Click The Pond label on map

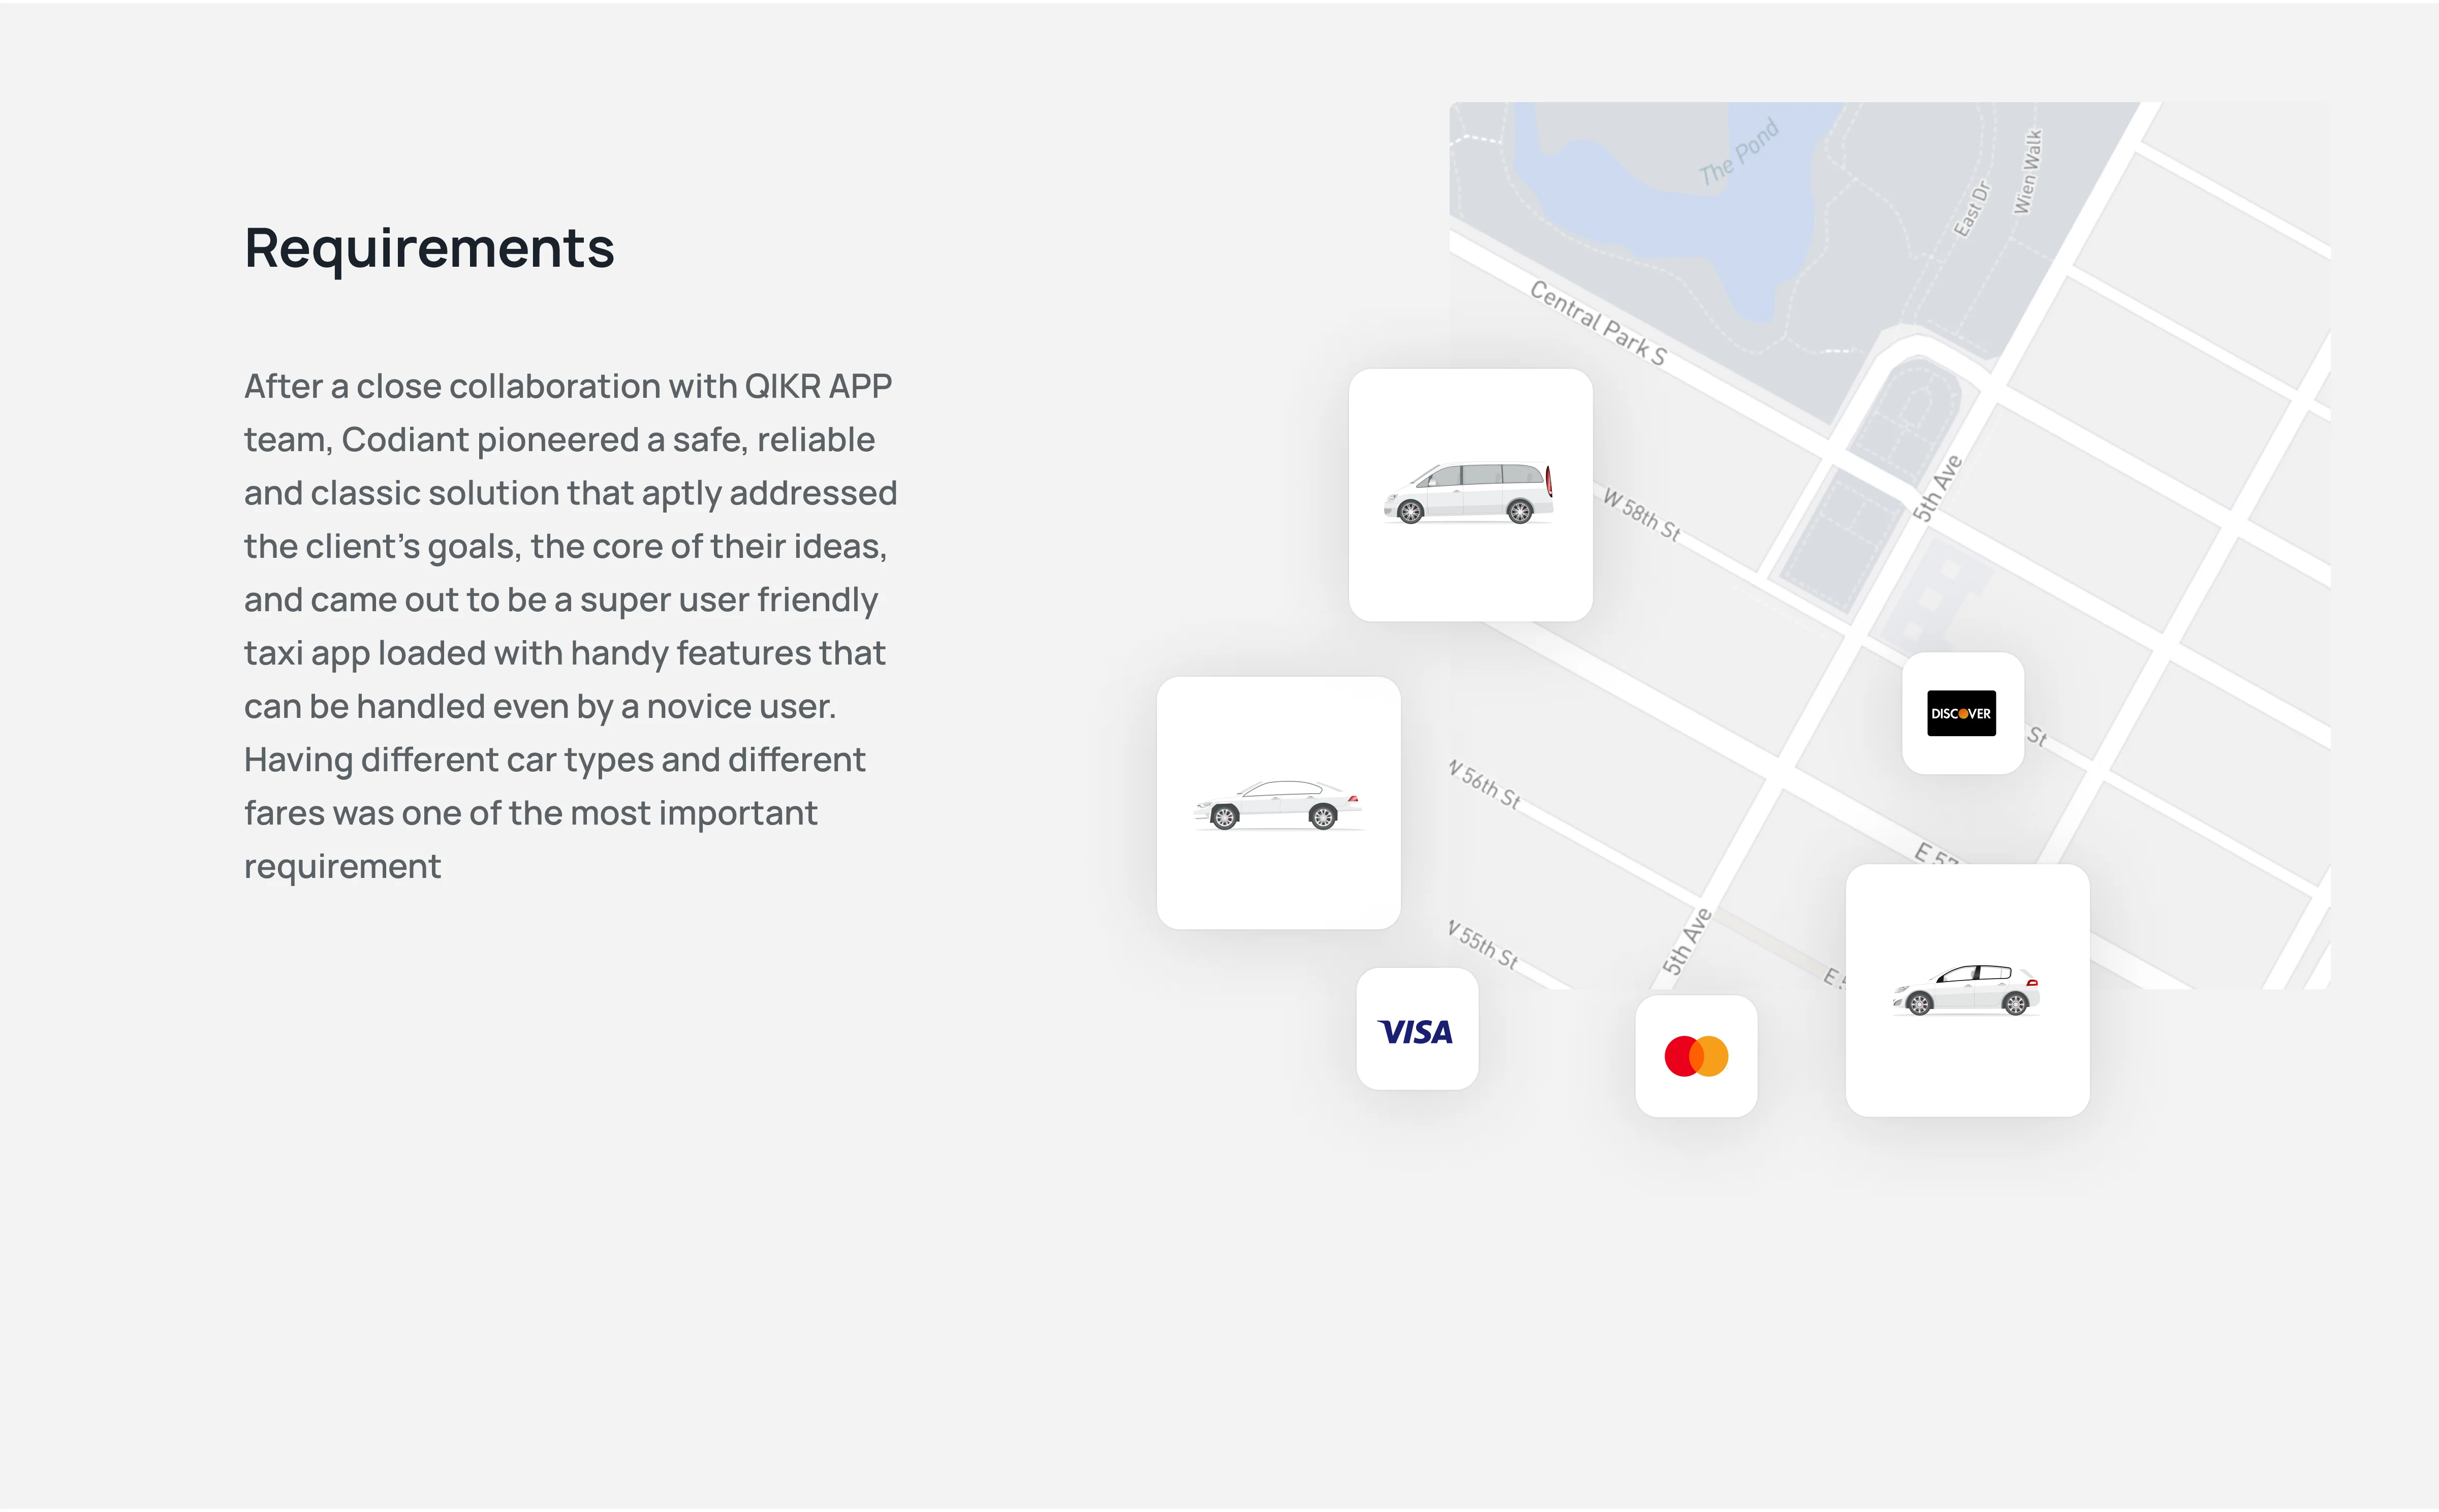pyautogui.click(x=1738, y=152)
